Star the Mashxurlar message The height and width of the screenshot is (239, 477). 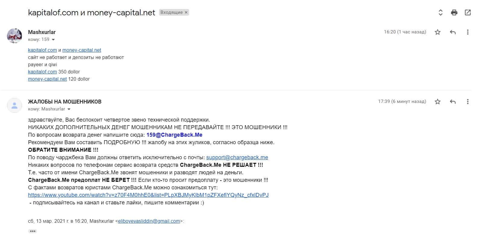pos(437,32)
